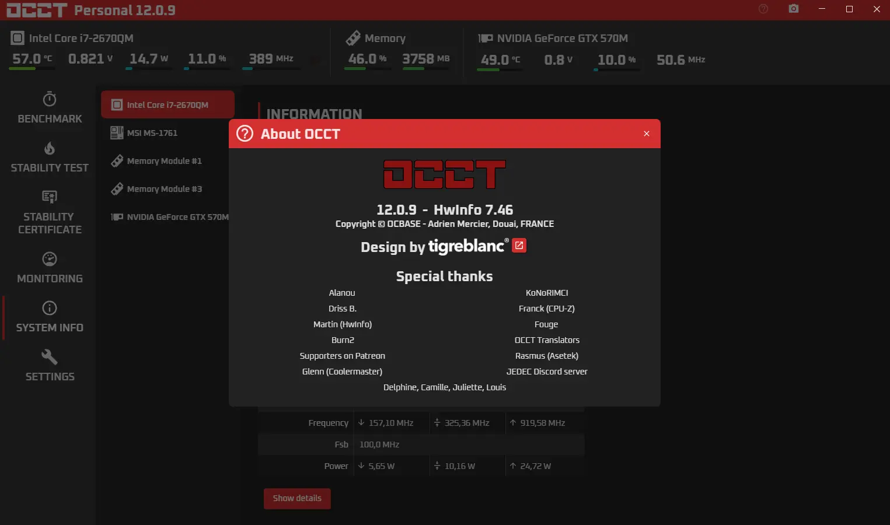Screen dimensions: 890x525
Task: Click GPU temperature 49.0 °C reading
Action: (x=500, y=60)
